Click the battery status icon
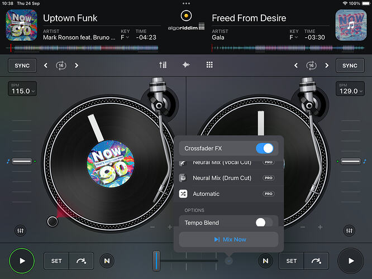This screenshot has width=372, height=279. tap(366, 3)
